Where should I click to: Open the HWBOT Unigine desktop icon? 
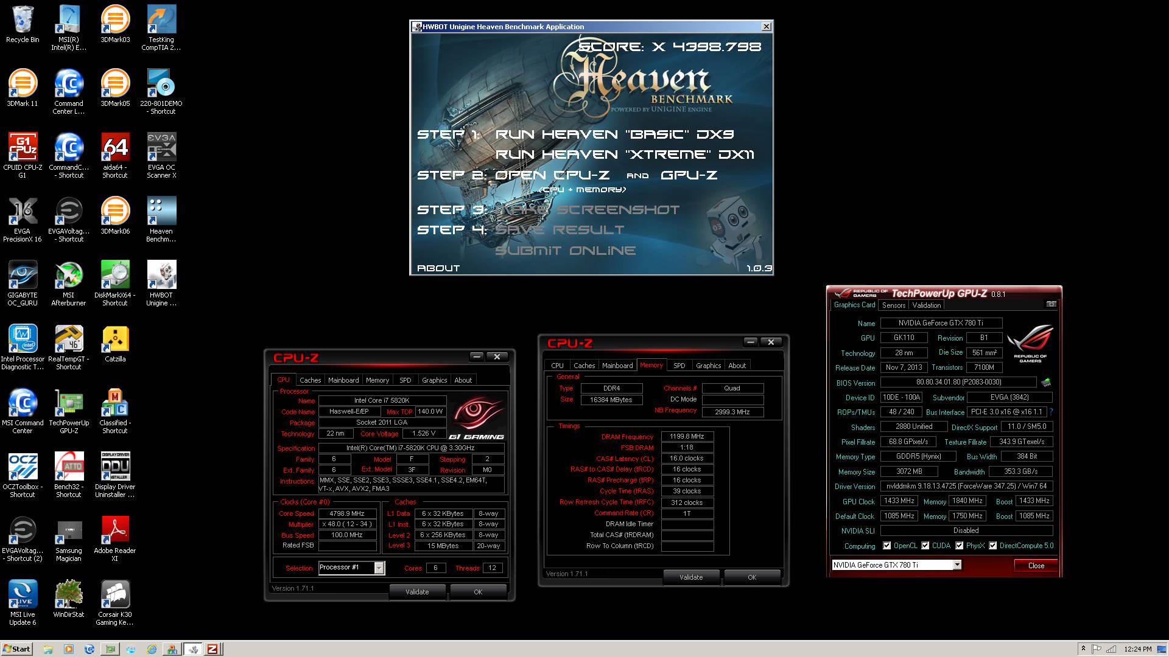point(161,283)
